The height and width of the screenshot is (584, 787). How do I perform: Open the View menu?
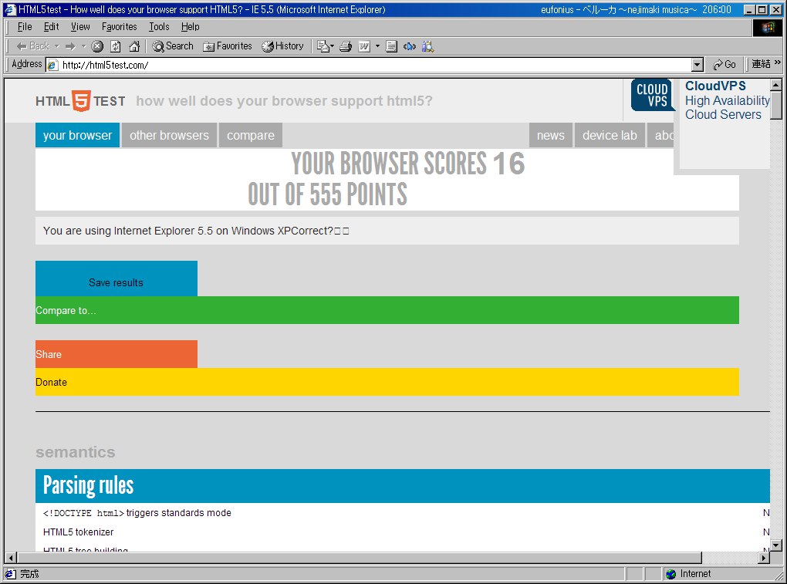(80, 26)
